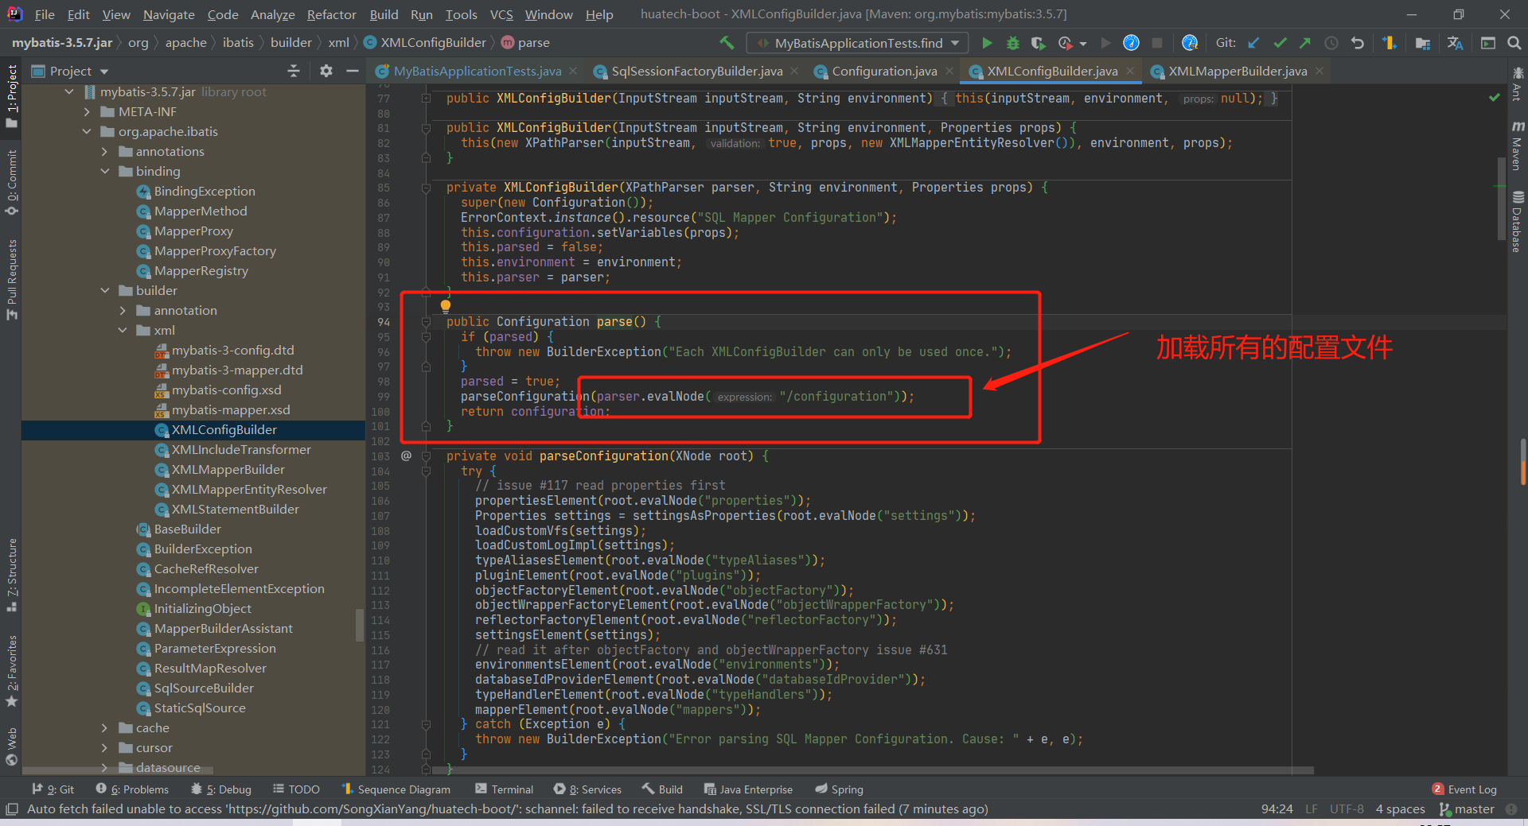Click the Build Project hammer icon
This screenshot has width=1528, height=826.
tap(727, 42)
